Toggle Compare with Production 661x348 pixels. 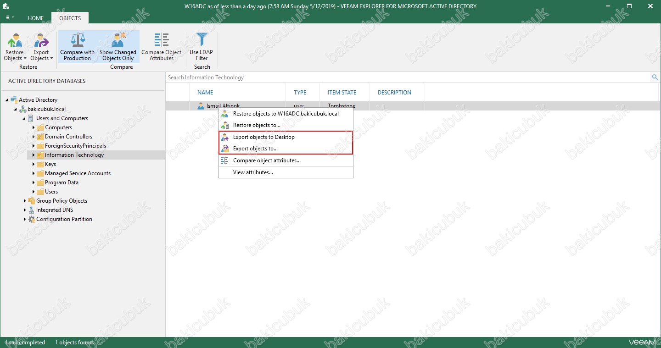coord(77,47)
